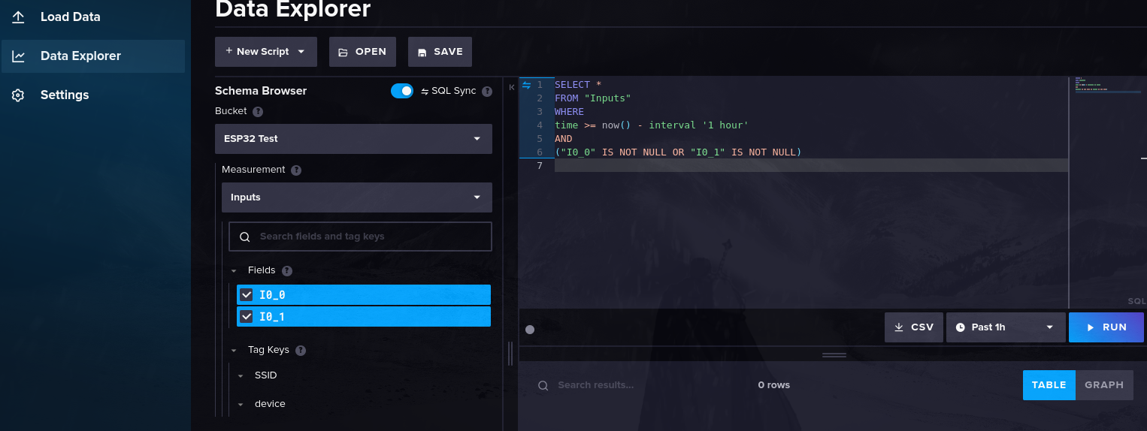Click the 0 rows count label
This screenshot has width=1147, height=431.
[773, 385]
